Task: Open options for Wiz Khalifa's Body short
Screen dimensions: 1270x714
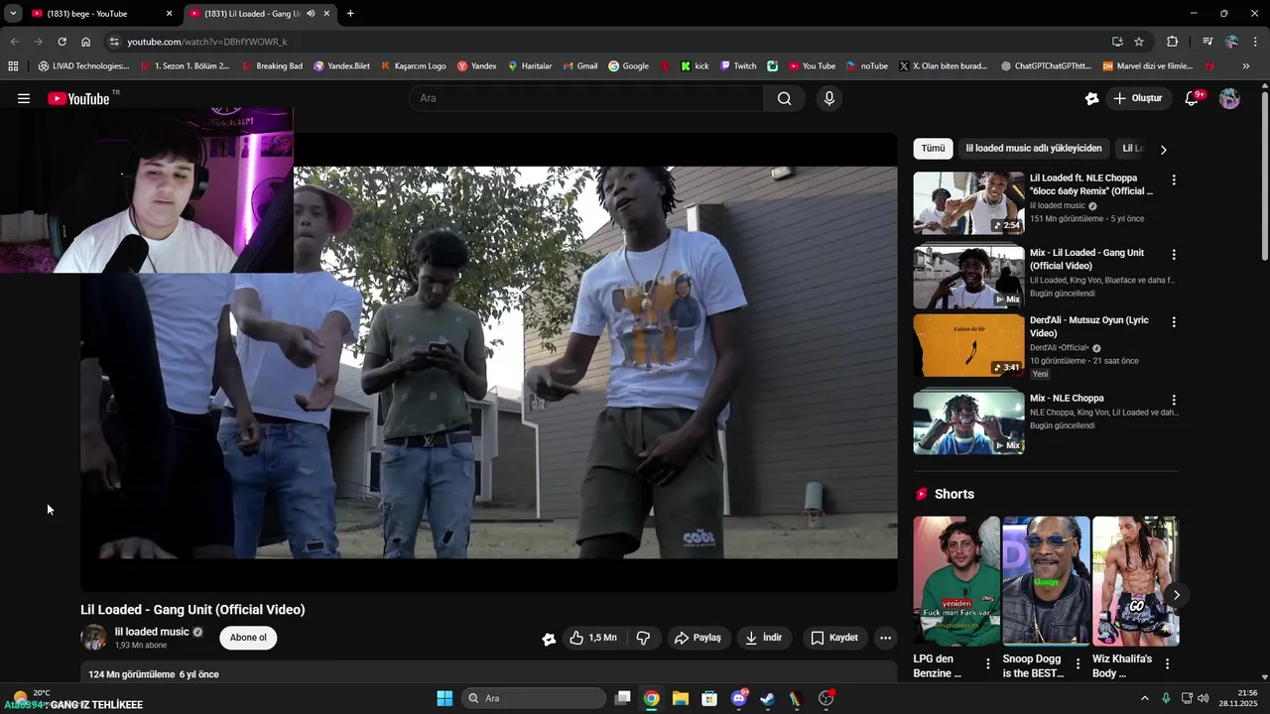Action: pyautogui.click(x=1167, y=664)
